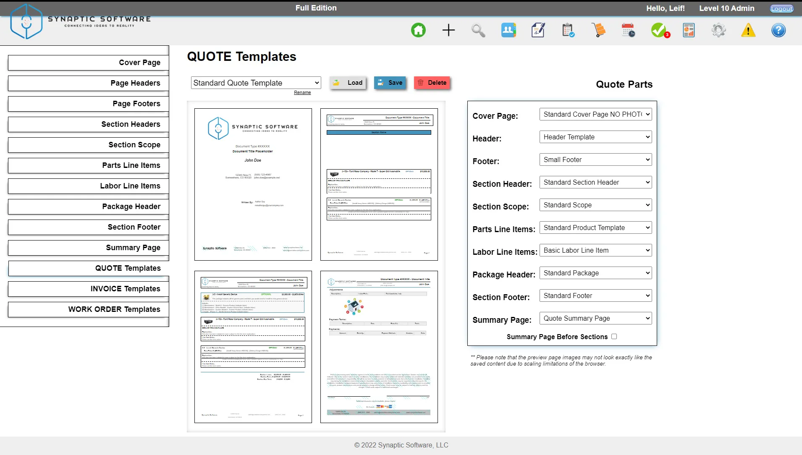Click the summary page preview thumbnail

(379, 347)
